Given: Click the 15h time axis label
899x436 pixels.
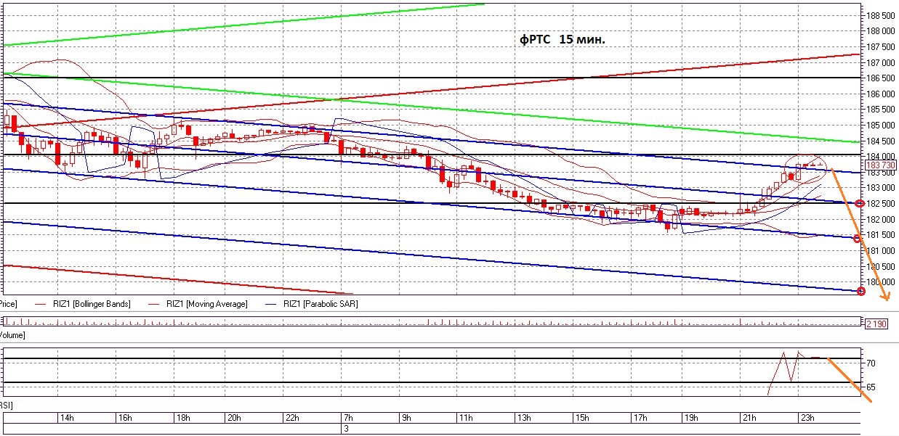Looking at the screenshot, I should tap(582, 418).
